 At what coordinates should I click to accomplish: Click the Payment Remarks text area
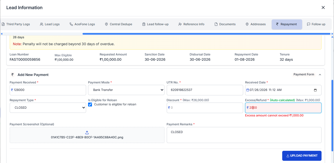pyautogui.click(x=244, y=135)
